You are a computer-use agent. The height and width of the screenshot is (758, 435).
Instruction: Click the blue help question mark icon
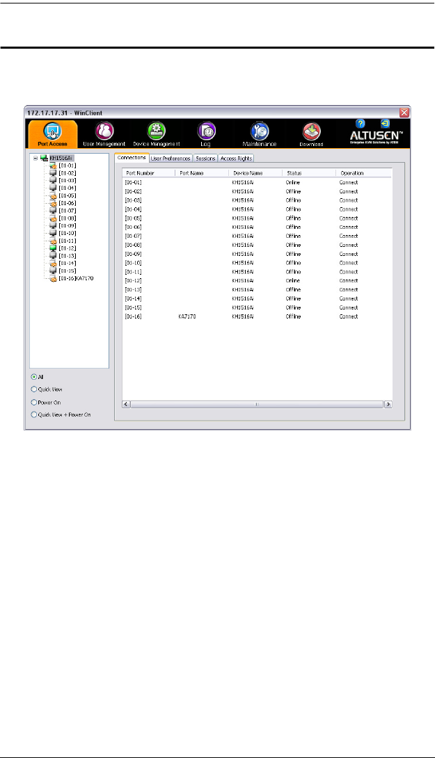tap(360, 124)
